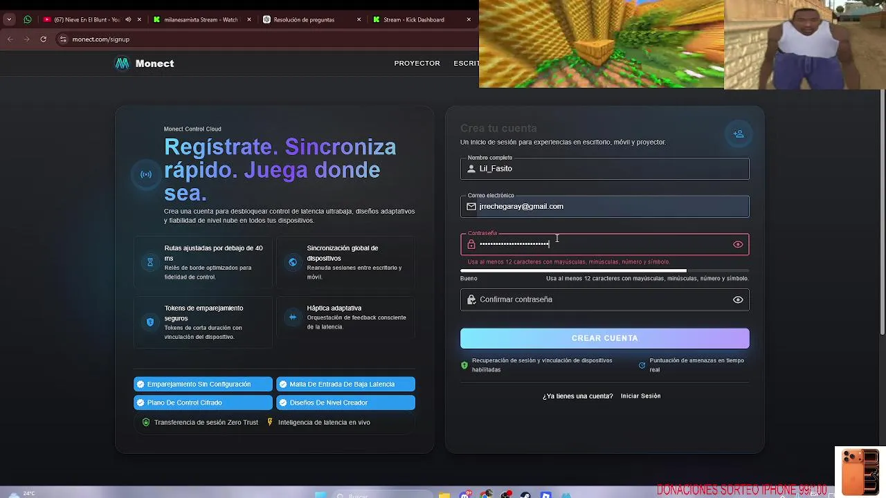Click the lock icon in Contraseña field
This screenshot has width=886, height=498.
tap(471, 244)
